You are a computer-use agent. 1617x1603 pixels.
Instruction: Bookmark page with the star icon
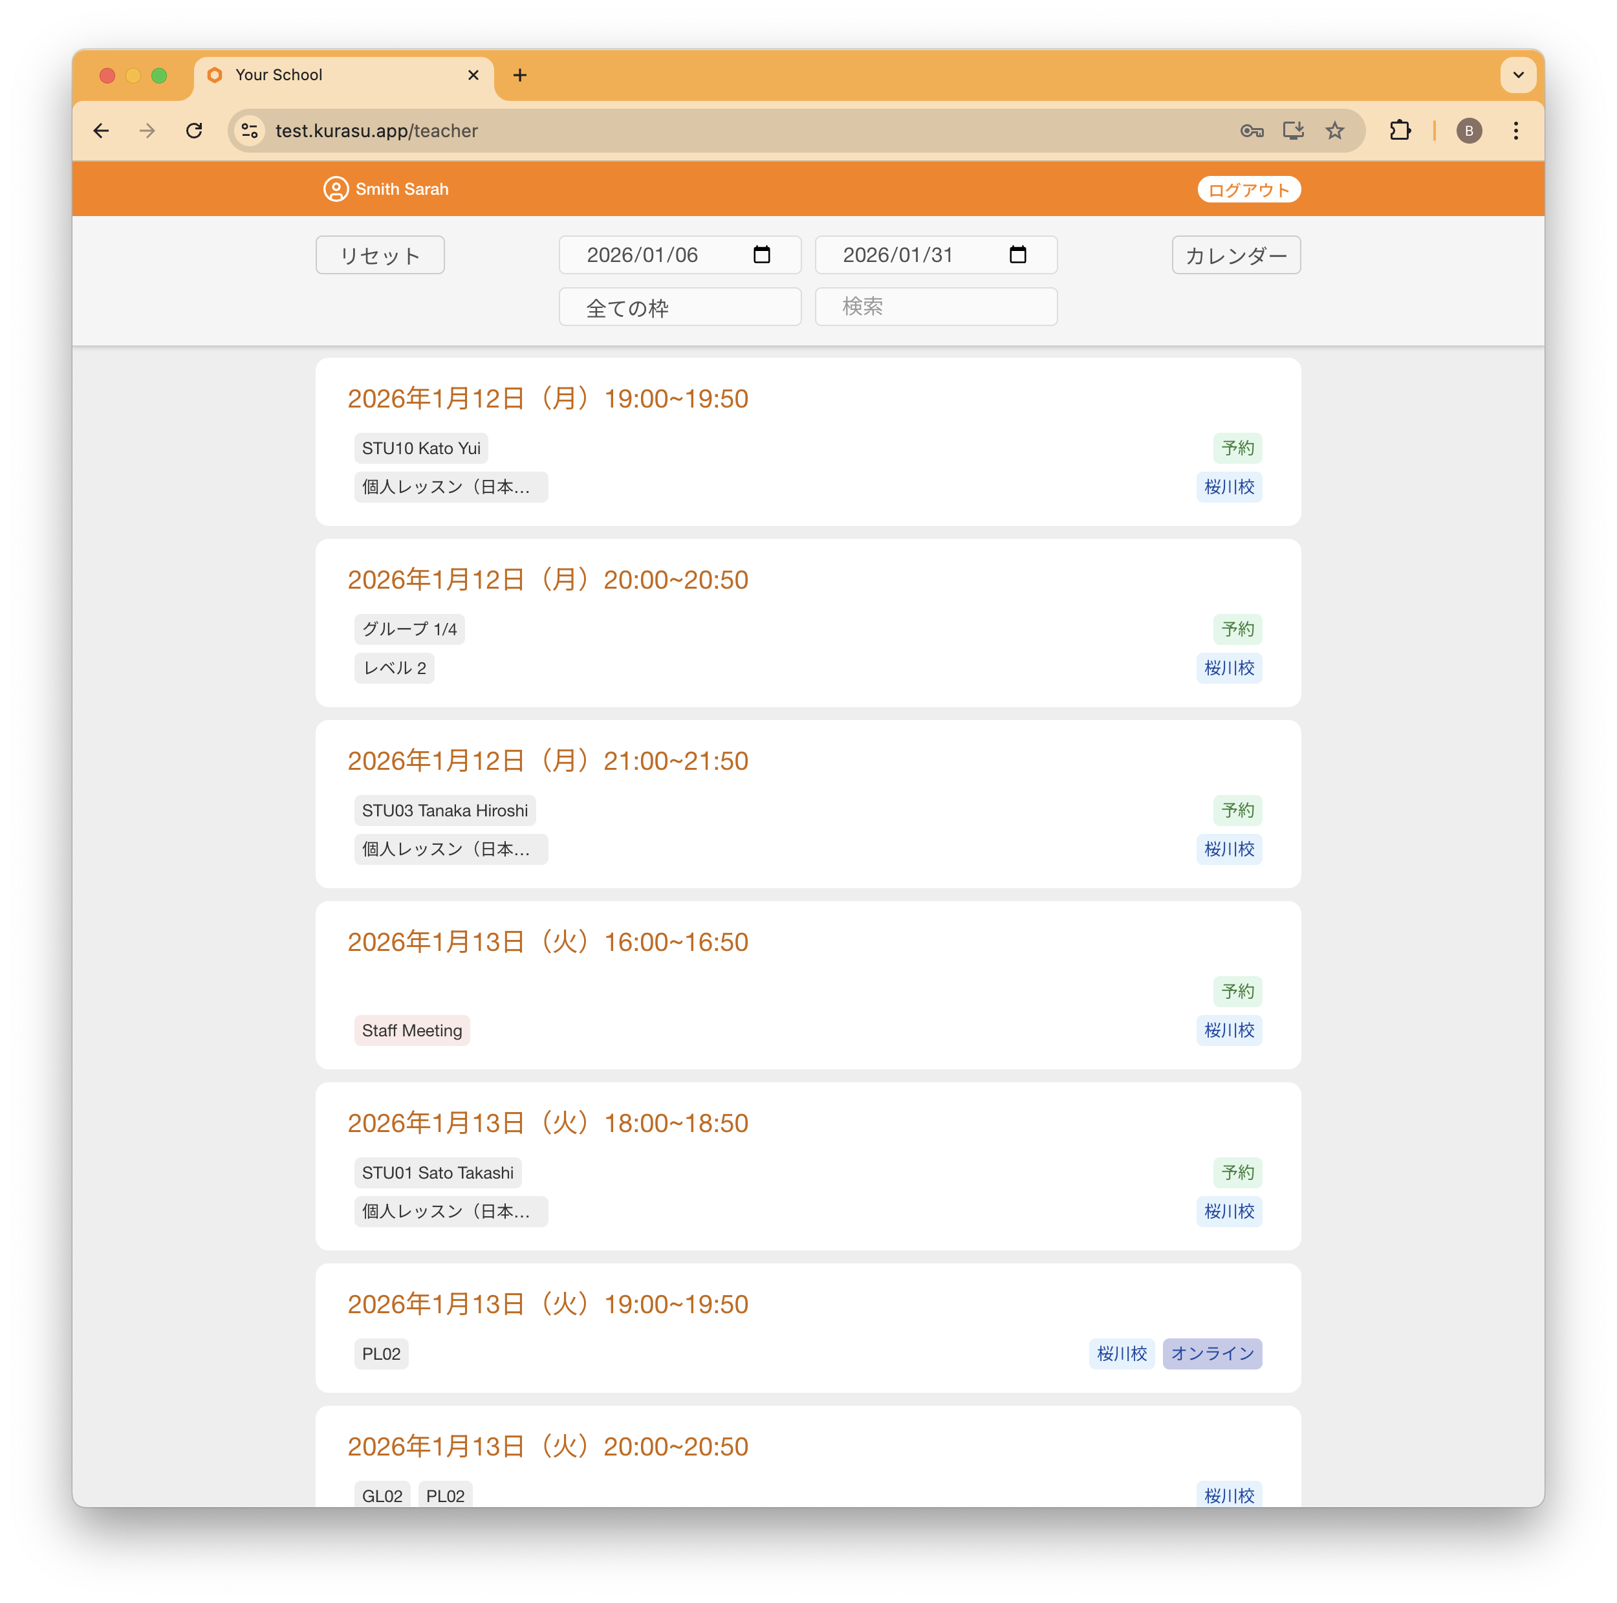[1334, 131]
